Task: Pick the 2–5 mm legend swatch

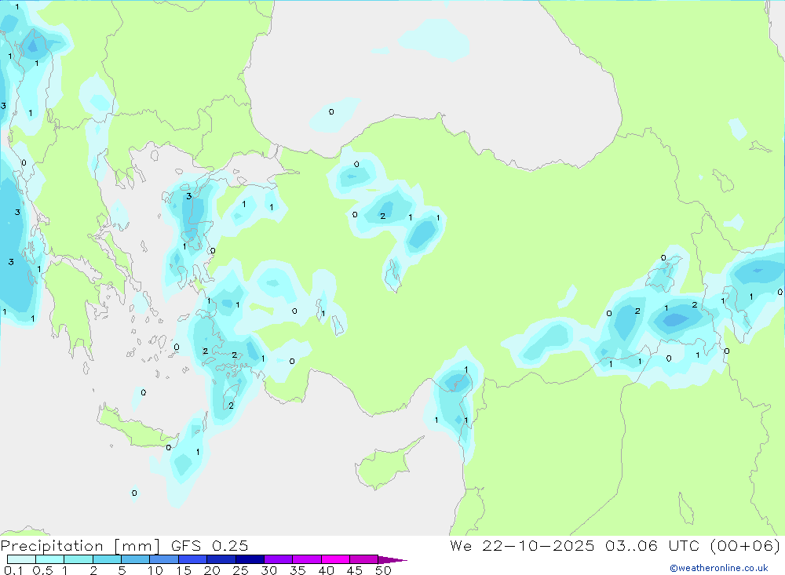Action: 107,559
